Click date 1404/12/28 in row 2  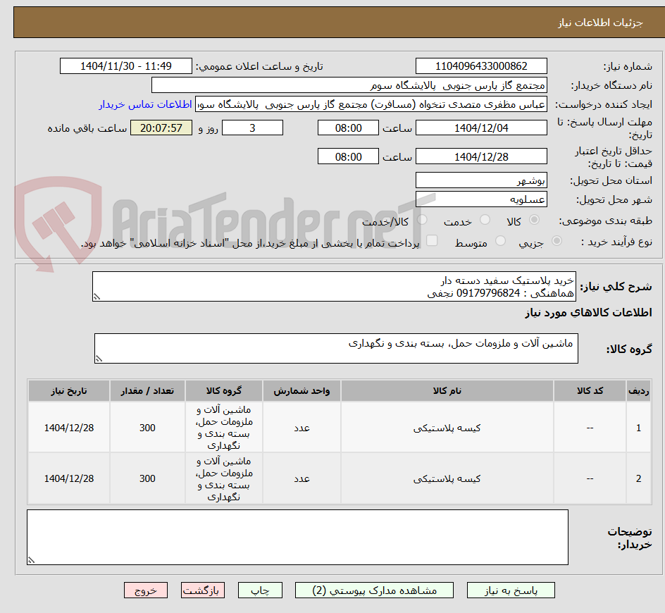pyautogui.click(x=69, y=478)
